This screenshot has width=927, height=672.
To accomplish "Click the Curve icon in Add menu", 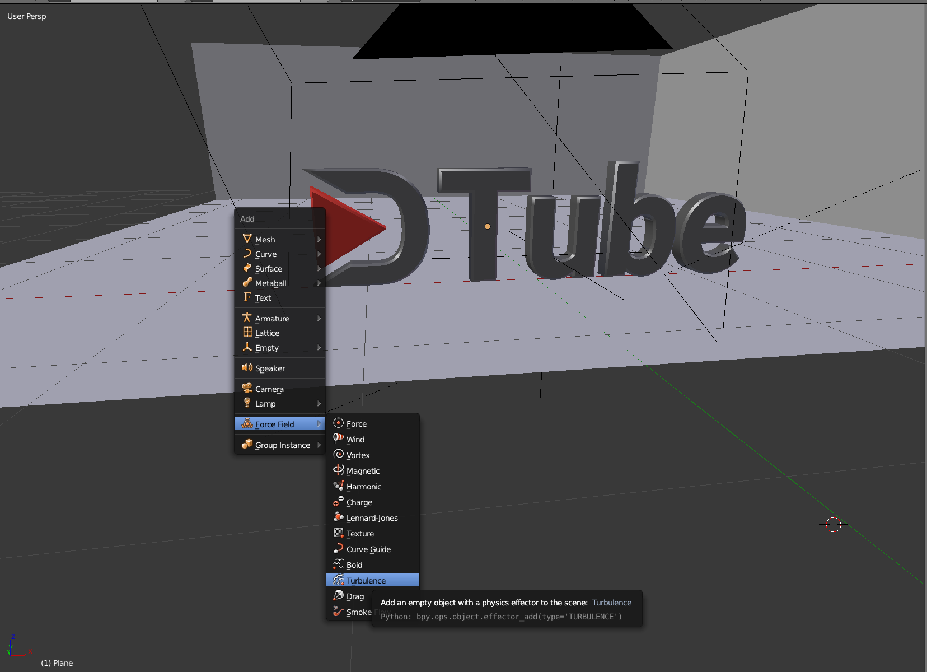I will tap(247, 254).
